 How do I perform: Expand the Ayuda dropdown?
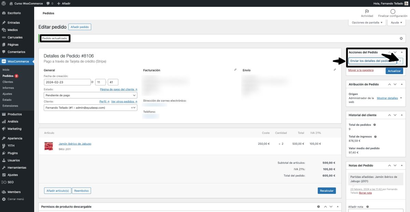(x=396, y=22)
